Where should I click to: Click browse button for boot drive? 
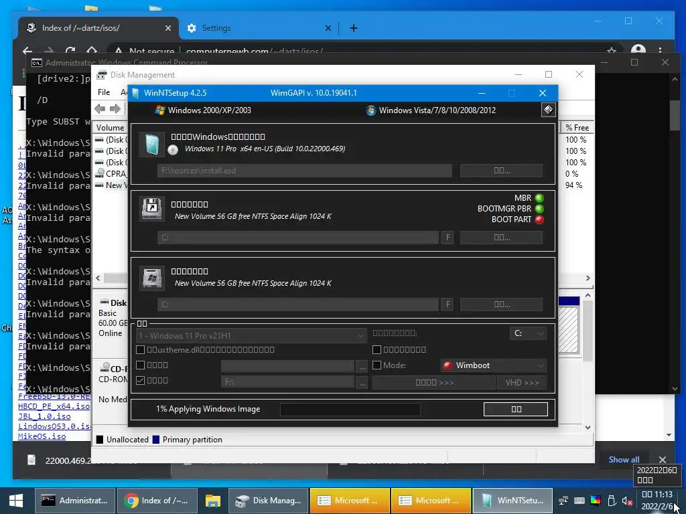pyautogui.click(x=501, y=238)
